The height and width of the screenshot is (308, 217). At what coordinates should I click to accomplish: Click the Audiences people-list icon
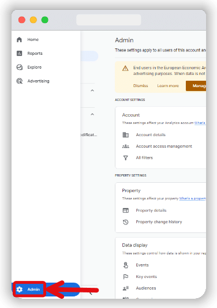[126, 288]
